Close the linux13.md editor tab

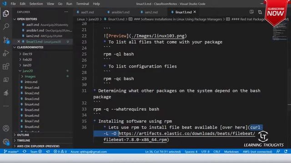tap(195, 12)
